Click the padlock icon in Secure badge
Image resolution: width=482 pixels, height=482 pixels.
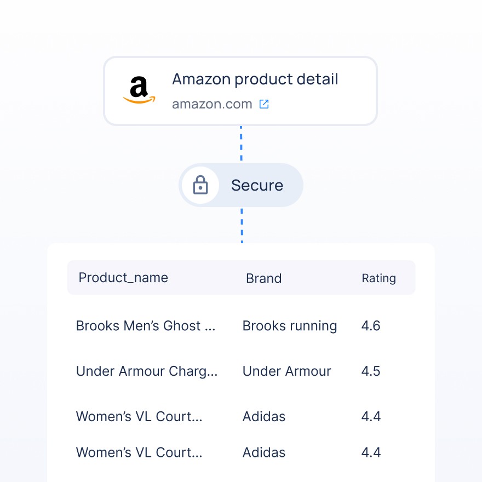coord(200,185)
